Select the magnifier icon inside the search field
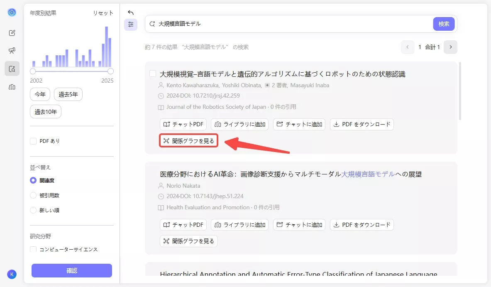This screenshot has width=491, height=287. click(x=153, y=24)
